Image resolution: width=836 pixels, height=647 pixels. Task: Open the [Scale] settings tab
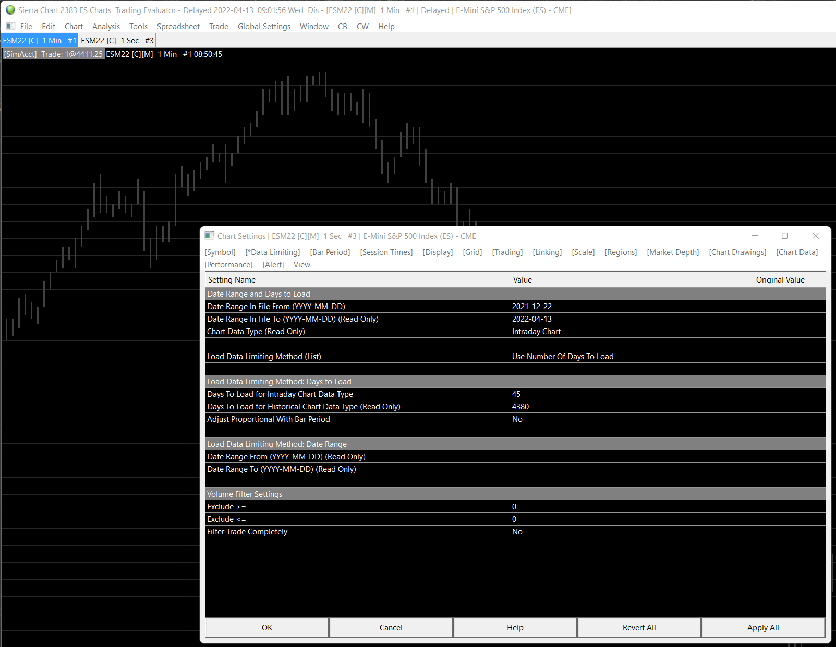(583, 252)
